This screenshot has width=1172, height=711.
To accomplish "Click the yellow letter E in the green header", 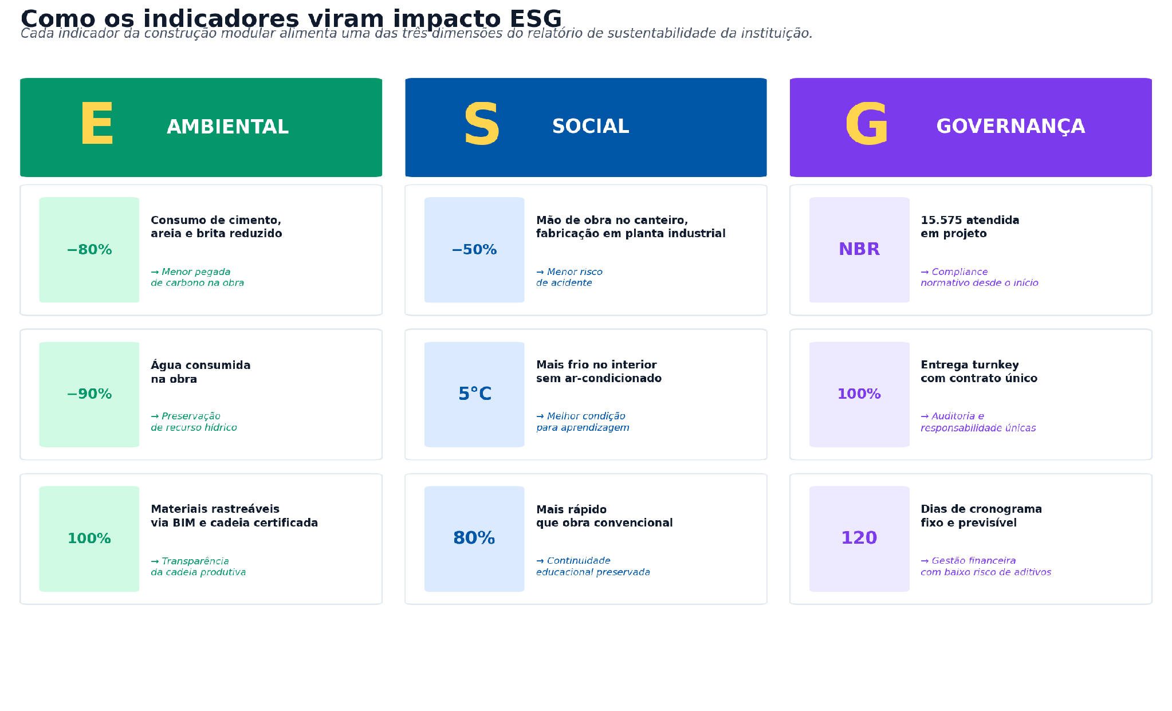I will tap(97, 124).
